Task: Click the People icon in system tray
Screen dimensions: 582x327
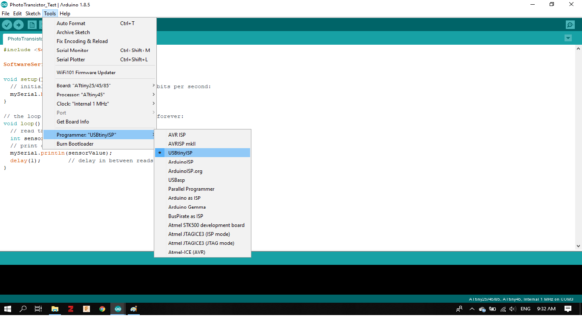Action: (x=459, y=309)
